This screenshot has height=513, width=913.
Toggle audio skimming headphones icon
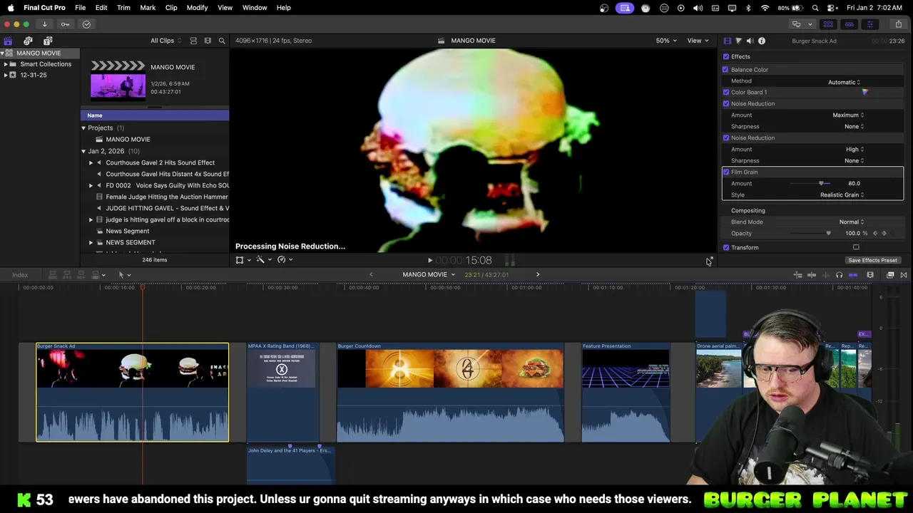pyautogui.click(x=839, y=275)
